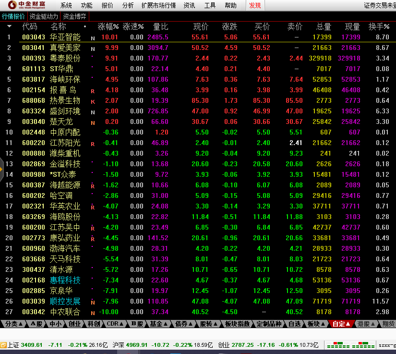Open the 系统 menu

[x=66, y=5]
